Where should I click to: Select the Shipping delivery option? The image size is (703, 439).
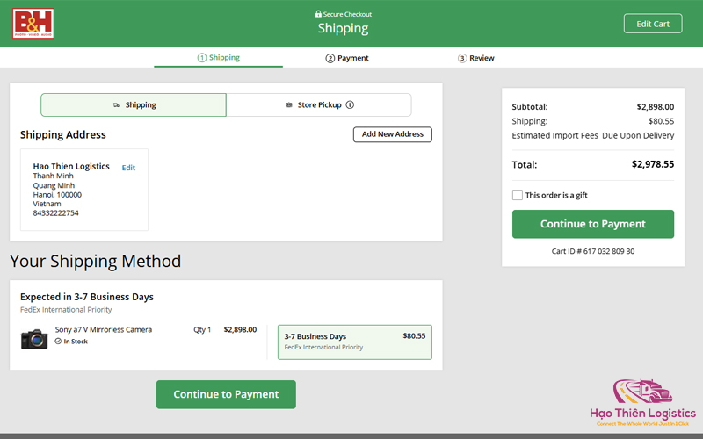pyautogui.click(x=134, y=104)
